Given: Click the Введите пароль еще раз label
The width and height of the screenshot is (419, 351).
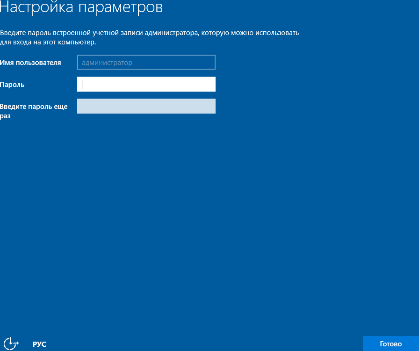Looking at the screenshot, I should click(34, 111).
